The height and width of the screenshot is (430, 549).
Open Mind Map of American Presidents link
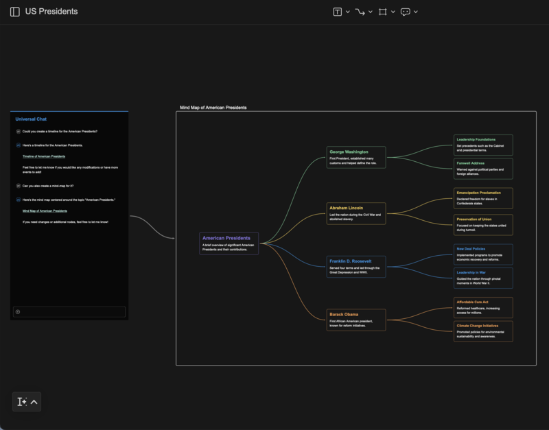point(45,211)
